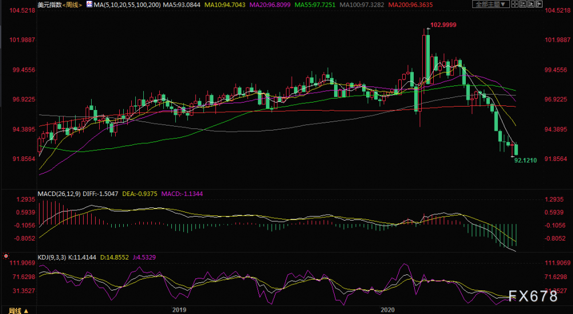Click the MA55:97.7251 value
Viewport: 573px width, 314px height.
(x=315, y=5)
